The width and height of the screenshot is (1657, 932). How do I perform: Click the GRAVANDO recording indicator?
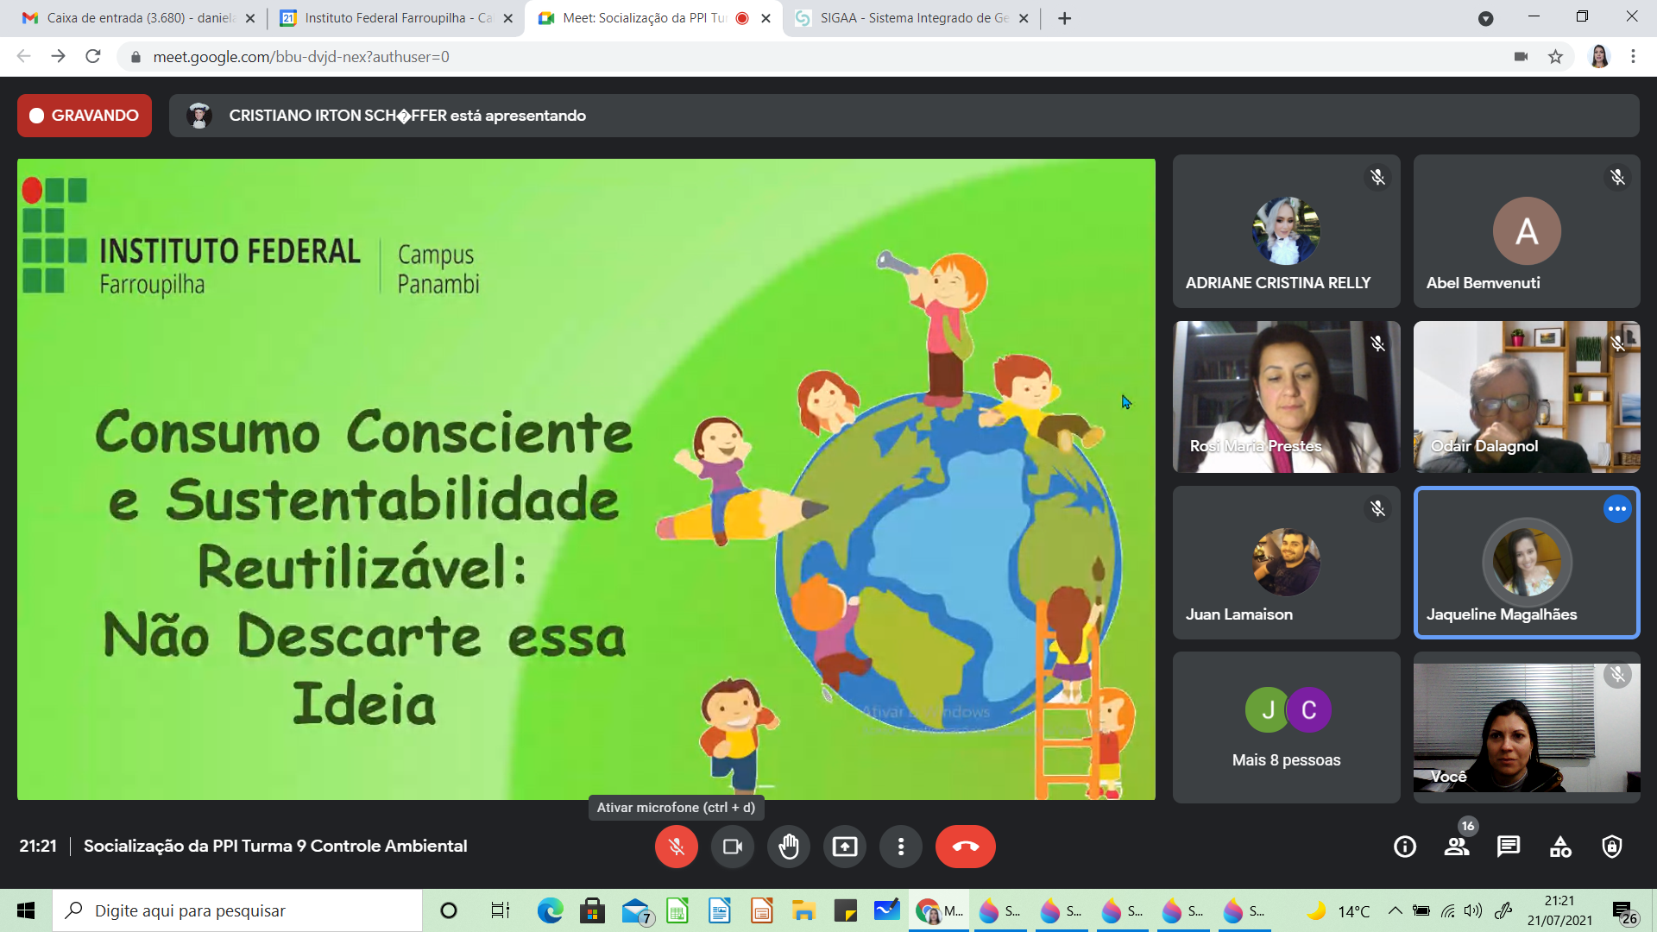point(85,116)
